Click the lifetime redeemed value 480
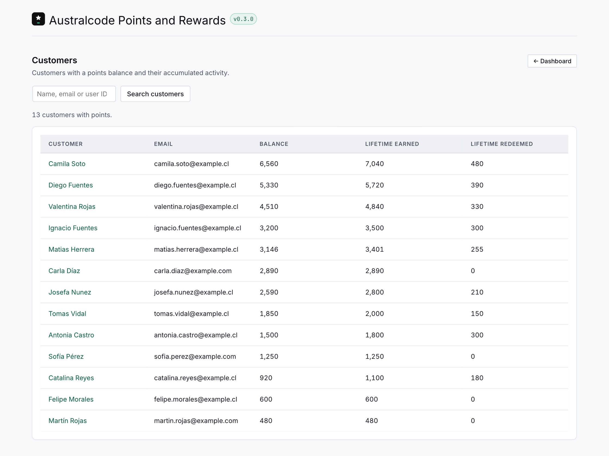The height and width of the screenshot is (456, 609). tap(477, 164)
